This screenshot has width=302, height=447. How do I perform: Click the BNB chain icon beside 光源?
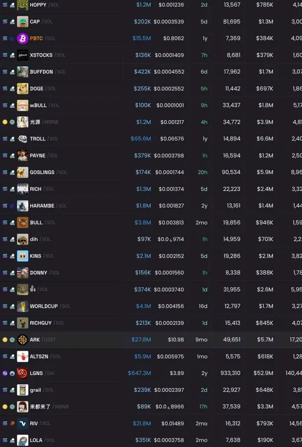tap(5, 122)
